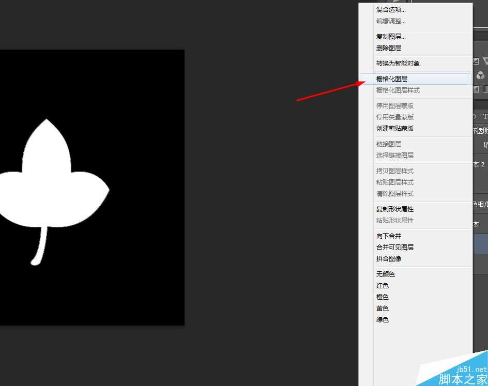
Task: Apply the 红色 layer color label
Action: pos(383,286)
